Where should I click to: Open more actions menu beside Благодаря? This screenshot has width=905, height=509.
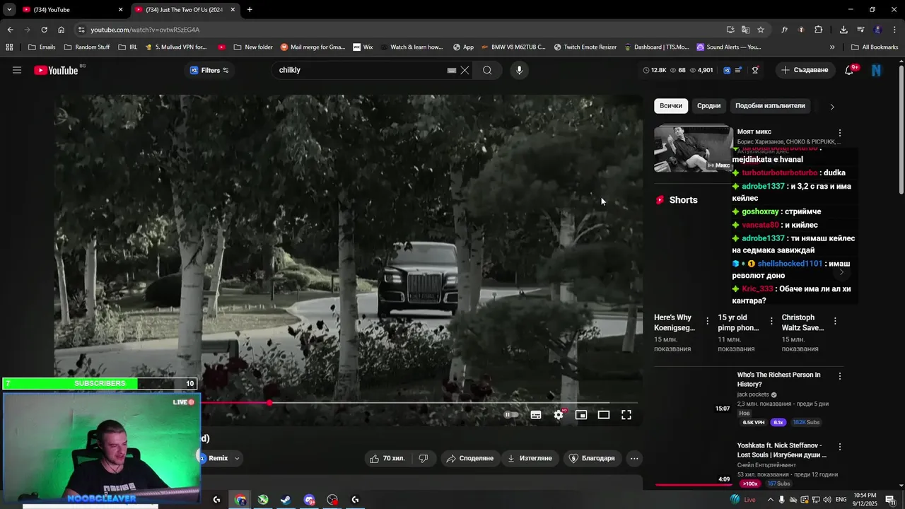tap(634, 458)
